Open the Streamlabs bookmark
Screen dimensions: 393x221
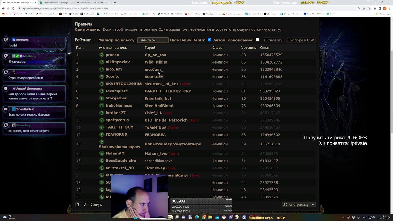click(149, 14)
